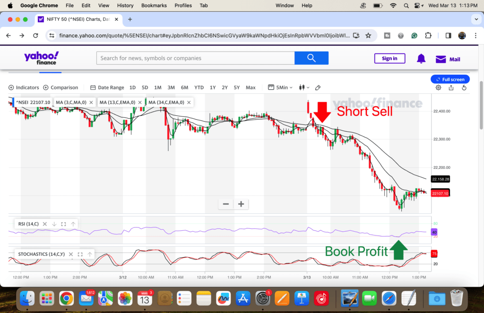Remove the MA (3,C,MA,0) indicator
This screenshot has width=484, height=313.
pyautogui.click(x=91, y=103)
